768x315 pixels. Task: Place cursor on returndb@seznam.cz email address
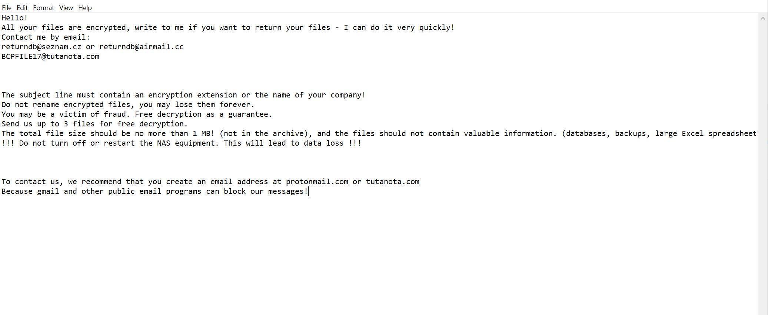click(x=41, y=47)
